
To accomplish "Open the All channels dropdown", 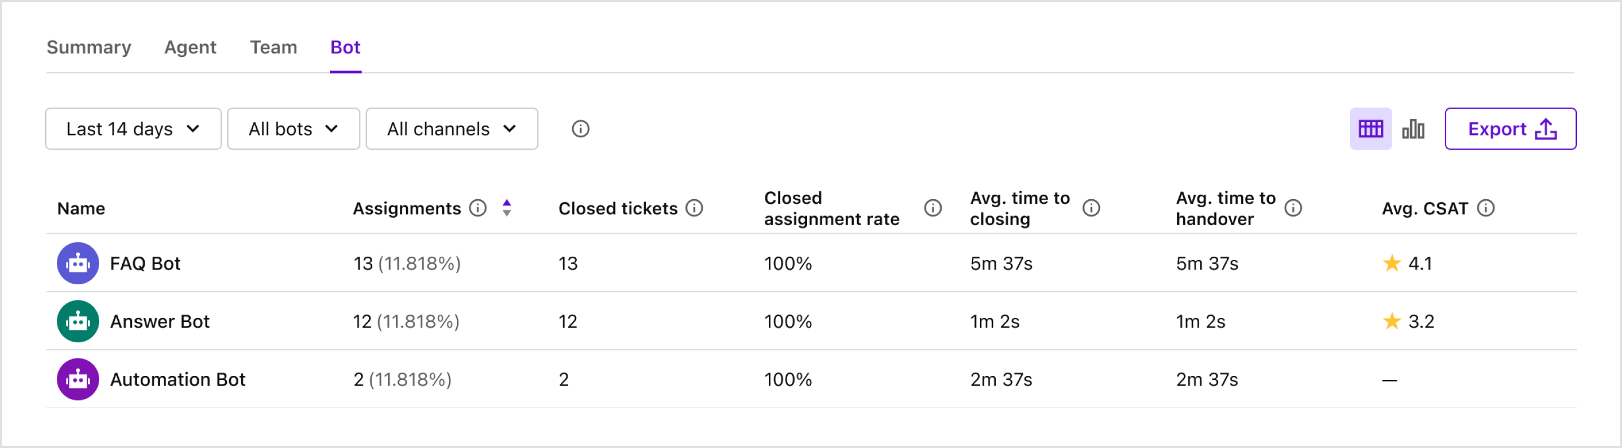I will (452, 129).
